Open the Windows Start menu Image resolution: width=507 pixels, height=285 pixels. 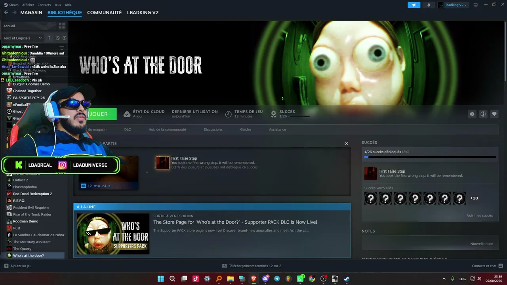tap(161, 279)
